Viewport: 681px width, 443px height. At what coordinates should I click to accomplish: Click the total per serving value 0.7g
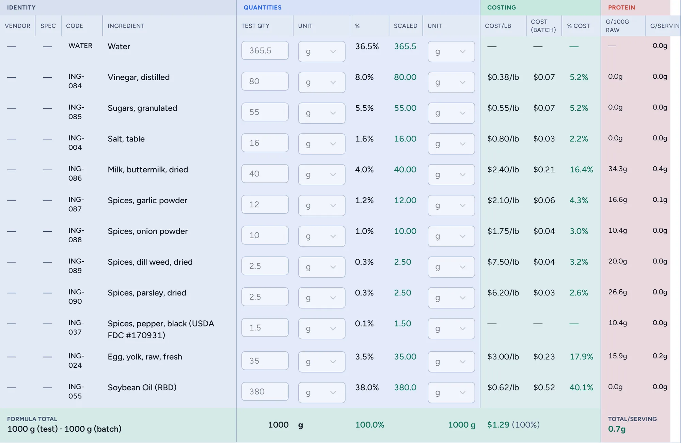[617, 429]
